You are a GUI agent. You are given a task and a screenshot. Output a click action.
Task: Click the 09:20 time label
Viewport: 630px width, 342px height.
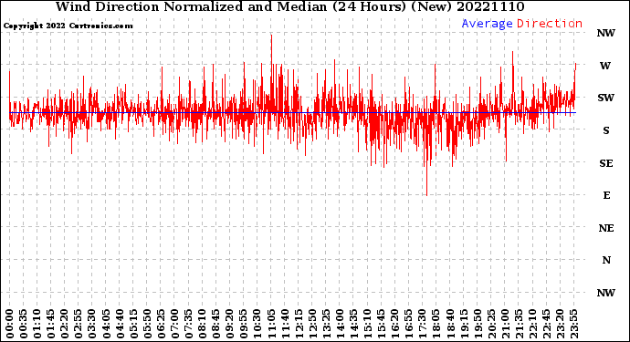pos(230,325)
